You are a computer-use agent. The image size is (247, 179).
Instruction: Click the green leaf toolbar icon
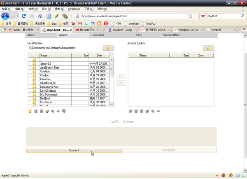point(57,16)
